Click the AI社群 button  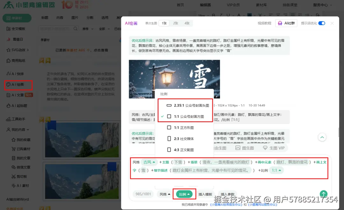pyautogui.click(x=286, y=23)
